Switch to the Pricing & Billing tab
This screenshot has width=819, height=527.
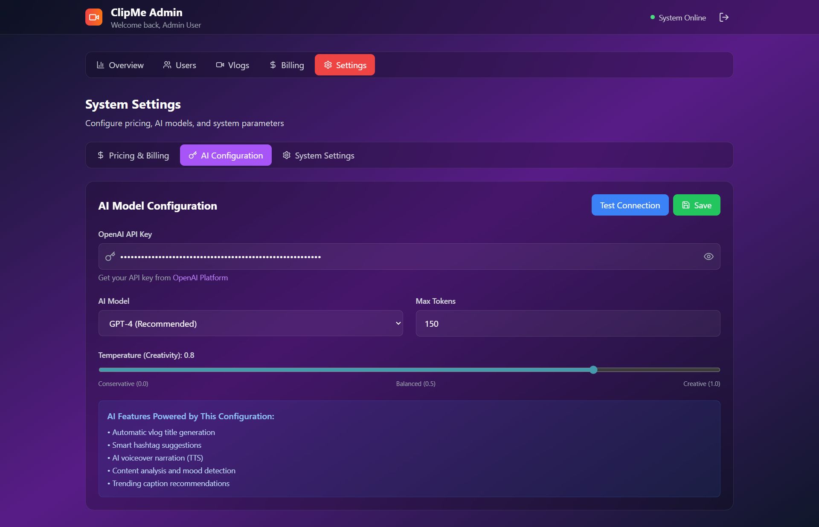click(133, 156)
